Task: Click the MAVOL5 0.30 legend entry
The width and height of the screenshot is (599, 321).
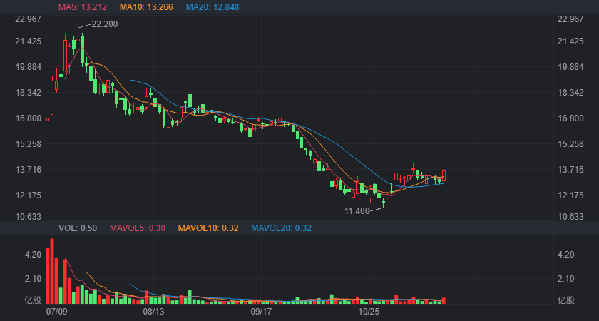Action: point(138,228)
